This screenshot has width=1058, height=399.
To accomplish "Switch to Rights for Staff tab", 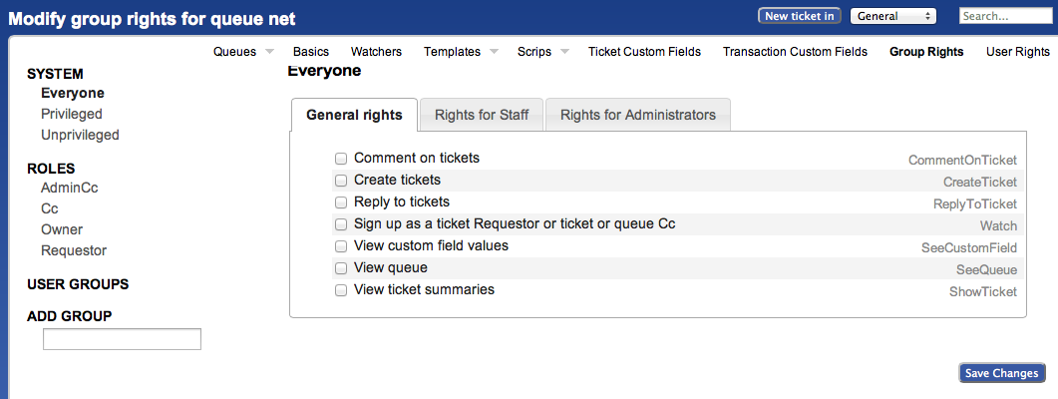I will click(x=481, y=115).
